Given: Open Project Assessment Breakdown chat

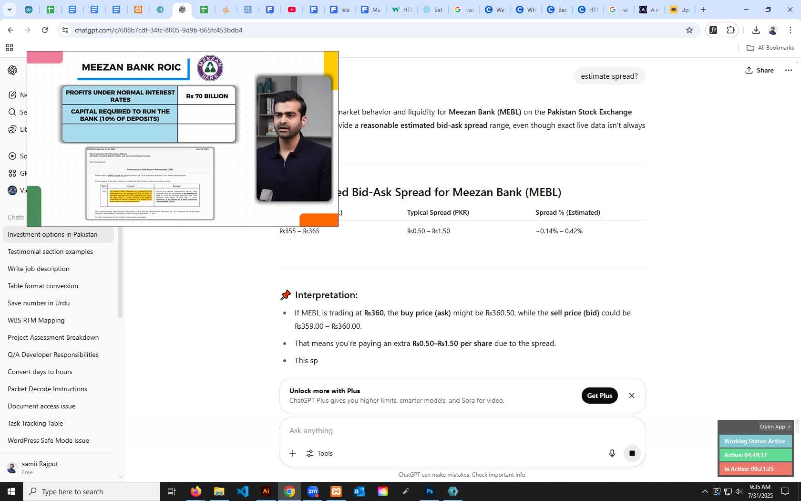Looking at the screenshot, I should 58,337.
